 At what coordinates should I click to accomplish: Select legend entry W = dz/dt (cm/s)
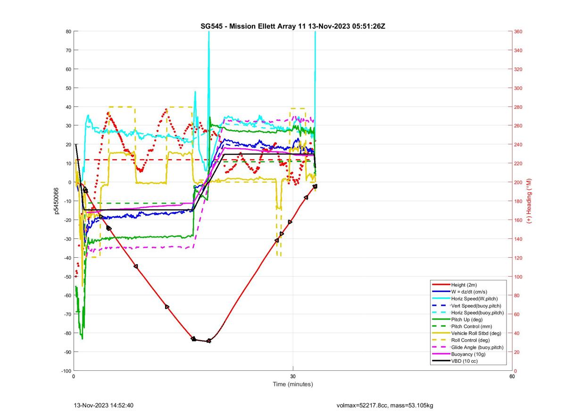(x=470, y=292)
